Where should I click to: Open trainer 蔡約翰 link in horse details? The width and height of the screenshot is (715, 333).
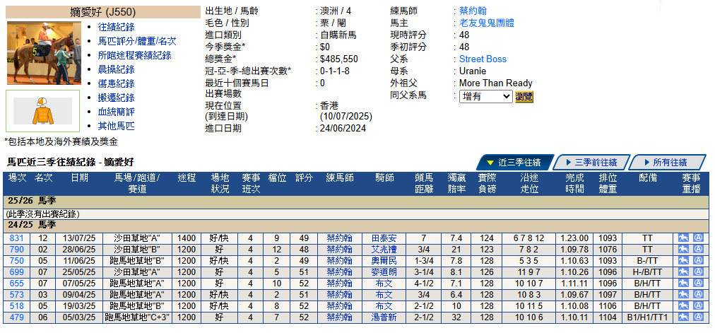coord(473,11)
